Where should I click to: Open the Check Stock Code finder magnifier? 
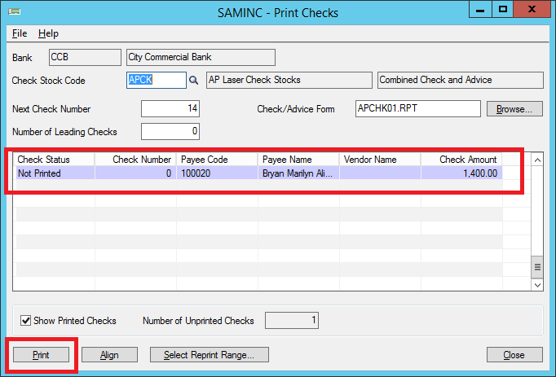click(x=193, y=81)
